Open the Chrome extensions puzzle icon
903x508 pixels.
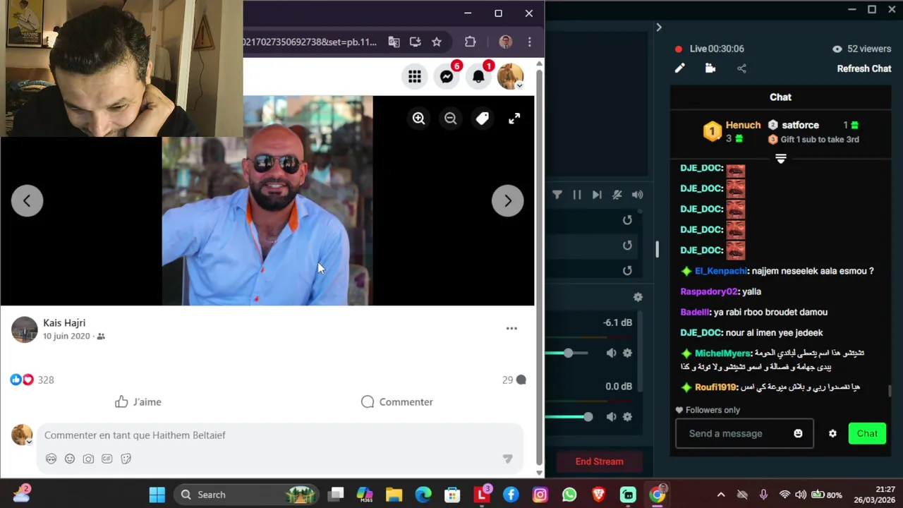tap(471, 42)
